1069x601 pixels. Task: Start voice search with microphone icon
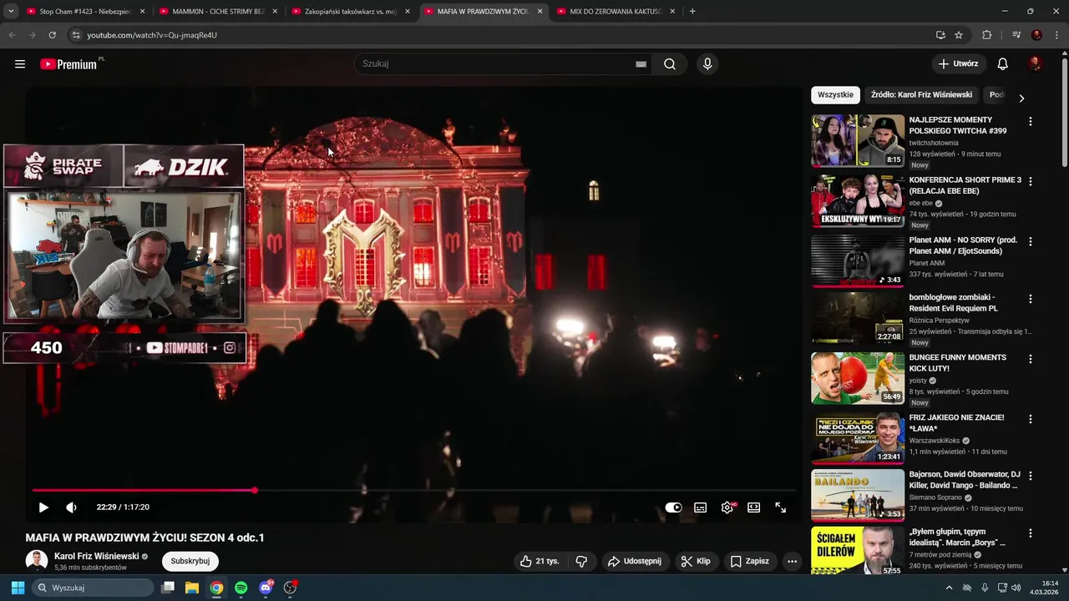pyautogui.click(x=707, y=64)
